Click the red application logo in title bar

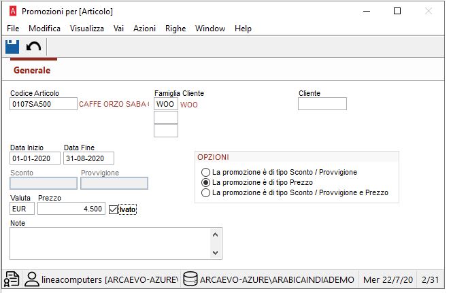pos(12,12)
